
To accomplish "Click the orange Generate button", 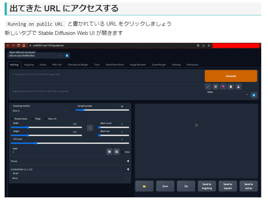I will click(231, 76).
